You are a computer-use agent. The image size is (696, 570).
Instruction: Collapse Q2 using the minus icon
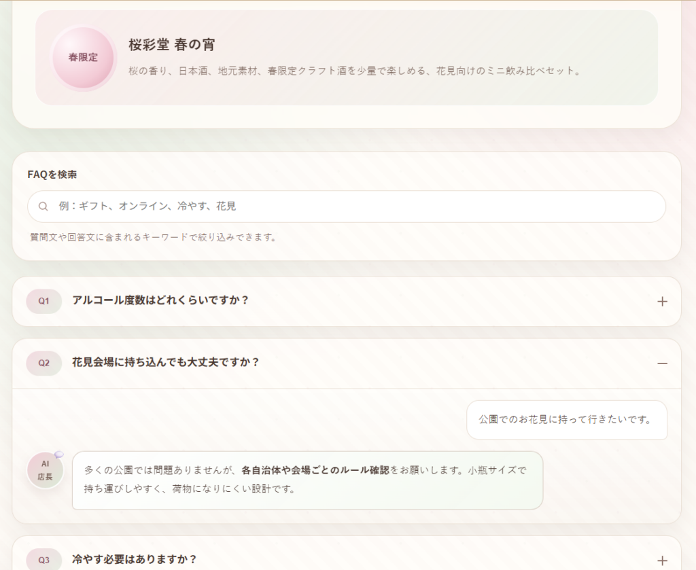pyautogui.click(x=662, y=363)
